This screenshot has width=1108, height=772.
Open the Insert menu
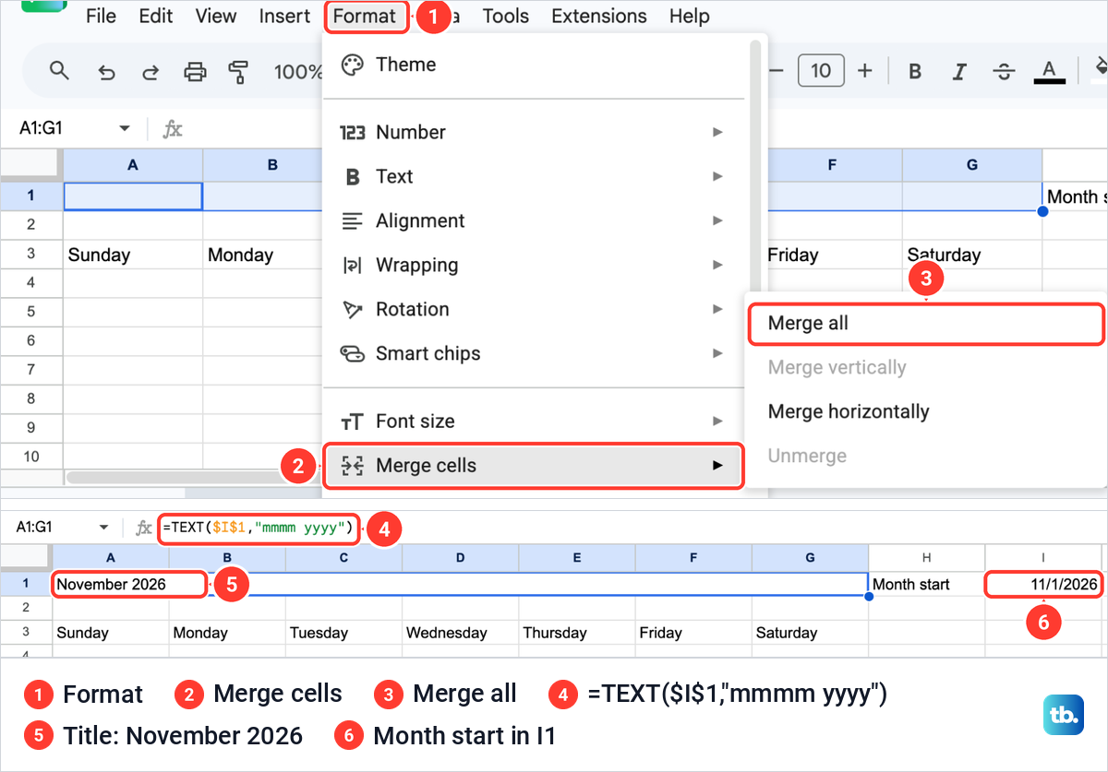point(284,16)
